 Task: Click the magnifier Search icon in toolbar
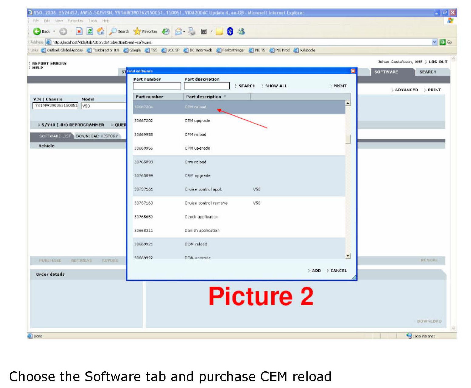[113, 32]
